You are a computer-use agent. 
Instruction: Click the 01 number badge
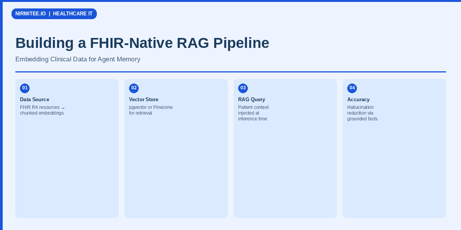coord(25,88)
